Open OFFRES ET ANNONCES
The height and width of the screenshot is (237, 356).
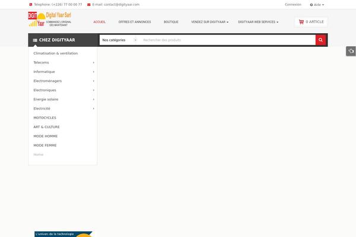(x=135, y=22)
